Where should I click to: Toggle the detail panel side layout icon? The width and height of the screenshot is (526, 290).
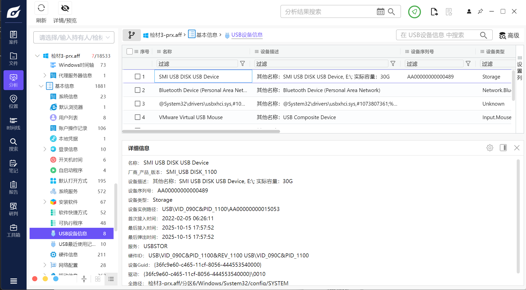pos(503,148)
